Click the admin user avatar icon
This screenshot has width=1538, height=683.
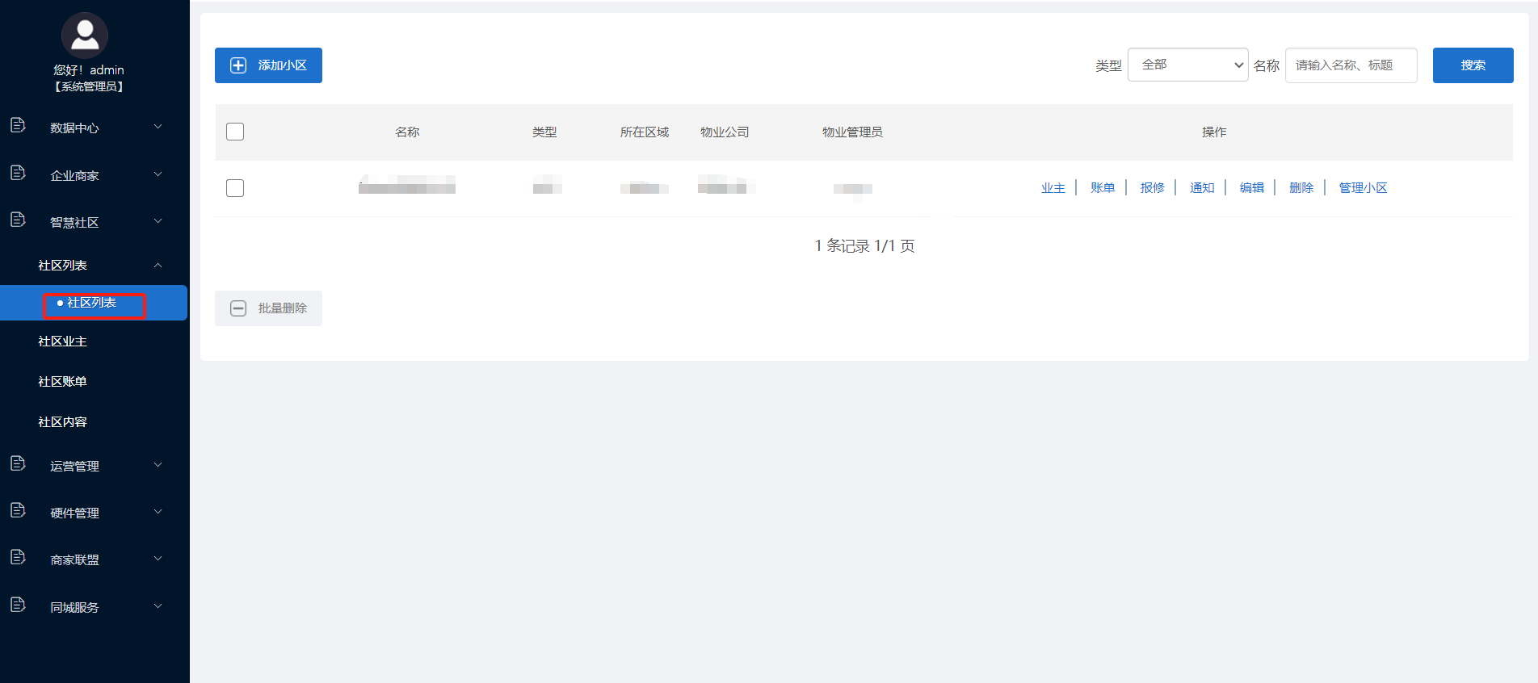click(x=85, y=36)
